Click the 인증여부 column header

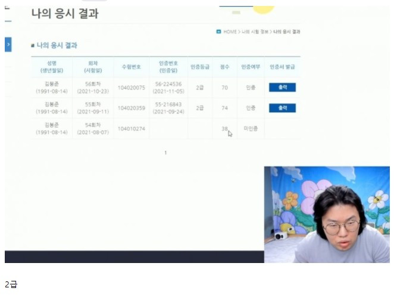click(251, 67)
